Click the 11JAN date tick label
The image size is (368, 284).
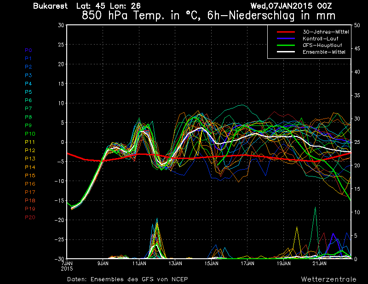(139, 264)
